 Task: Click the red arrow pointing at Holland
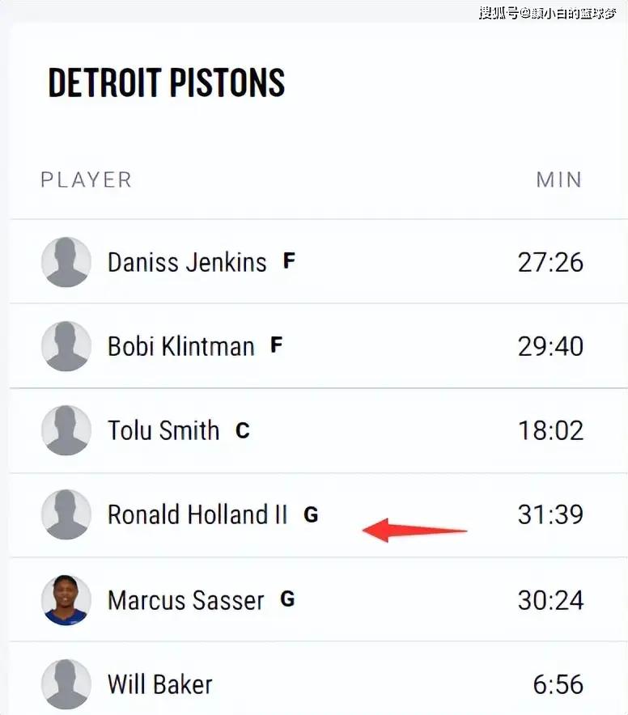click(x=414, y=531)
